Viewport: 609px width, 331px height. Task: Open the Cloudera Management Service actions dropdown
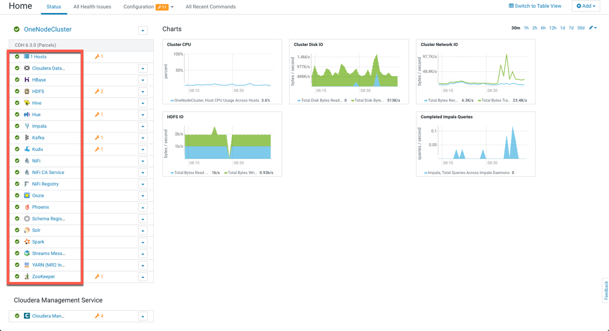pyautogui.click(x=143, y=317)
